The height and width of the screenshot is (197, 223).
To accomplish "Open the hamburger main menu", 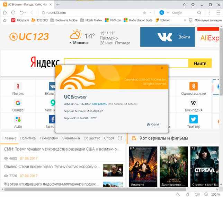I will [218, 12].
